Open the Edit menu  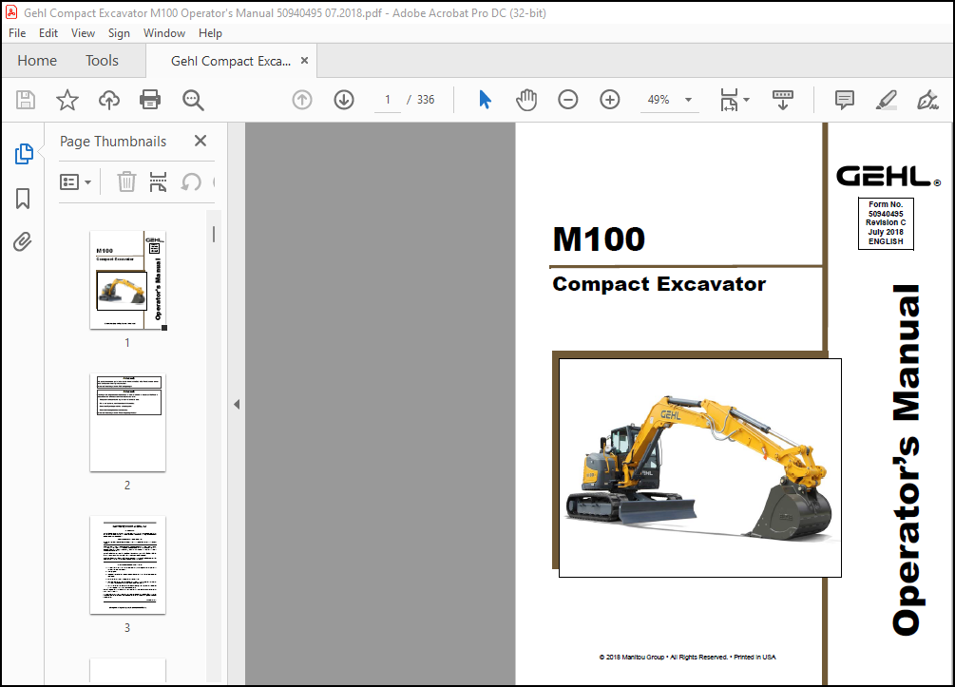click(x=48, y=33)
